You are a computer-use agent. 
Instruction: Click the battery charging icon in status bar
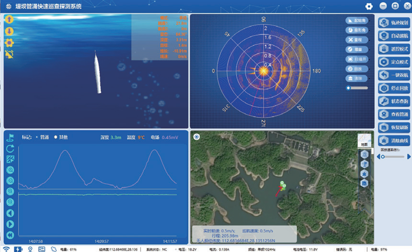pyautogui.click(x=17, y=249)
